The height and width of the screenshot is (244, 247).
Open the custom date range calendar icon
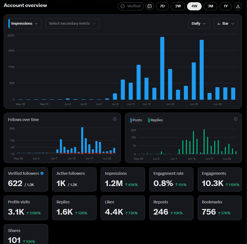click(x=150, y=6)
